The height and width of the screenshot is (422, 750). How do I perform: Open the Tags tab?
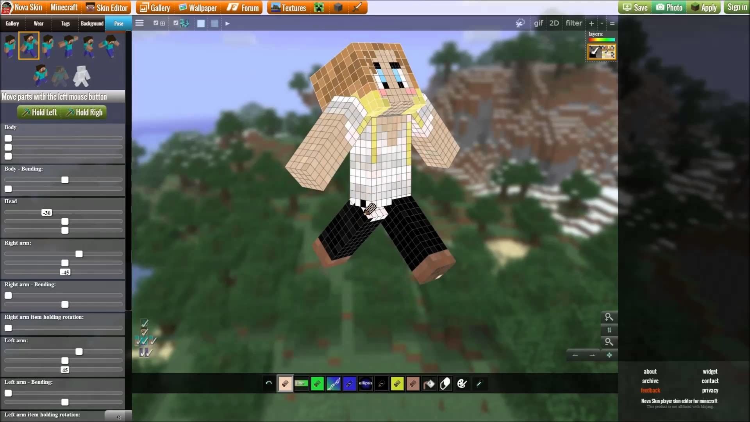pos(65,23)
